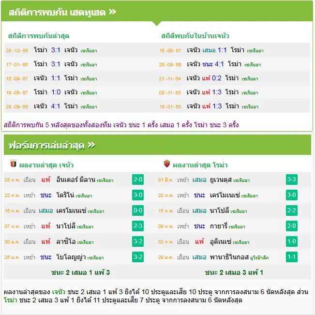Viewport: 315px width, 315px height.
Task: Select the 28-09-66 เจนัว ชนะ 4:1 match row
Action: [x=234, y=64]
